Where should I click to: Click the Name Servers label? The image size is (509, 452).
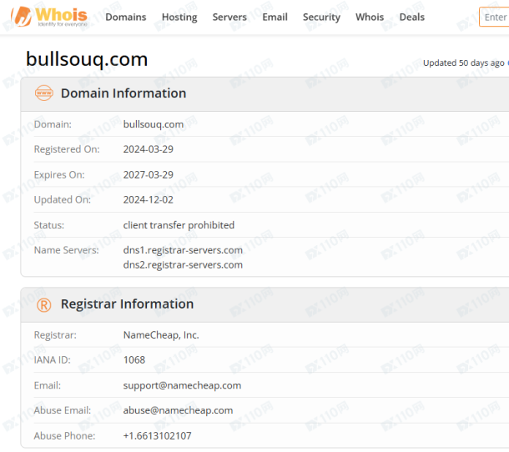tap(66, 250)
